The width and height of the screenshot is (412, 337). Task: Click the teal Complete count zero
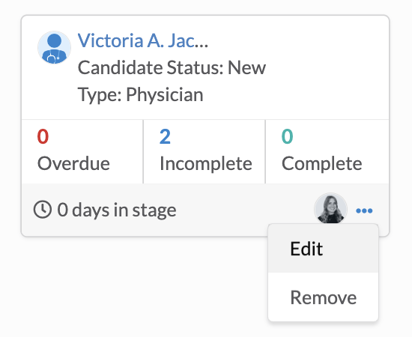point(287,136)
